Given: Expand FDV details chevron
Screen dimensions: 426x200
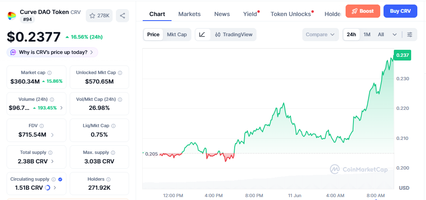Looking at the screenshot, I should [52, 135].
